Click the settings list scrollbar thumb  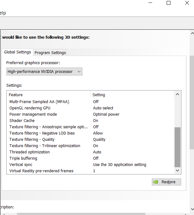(x=177, y=147)
